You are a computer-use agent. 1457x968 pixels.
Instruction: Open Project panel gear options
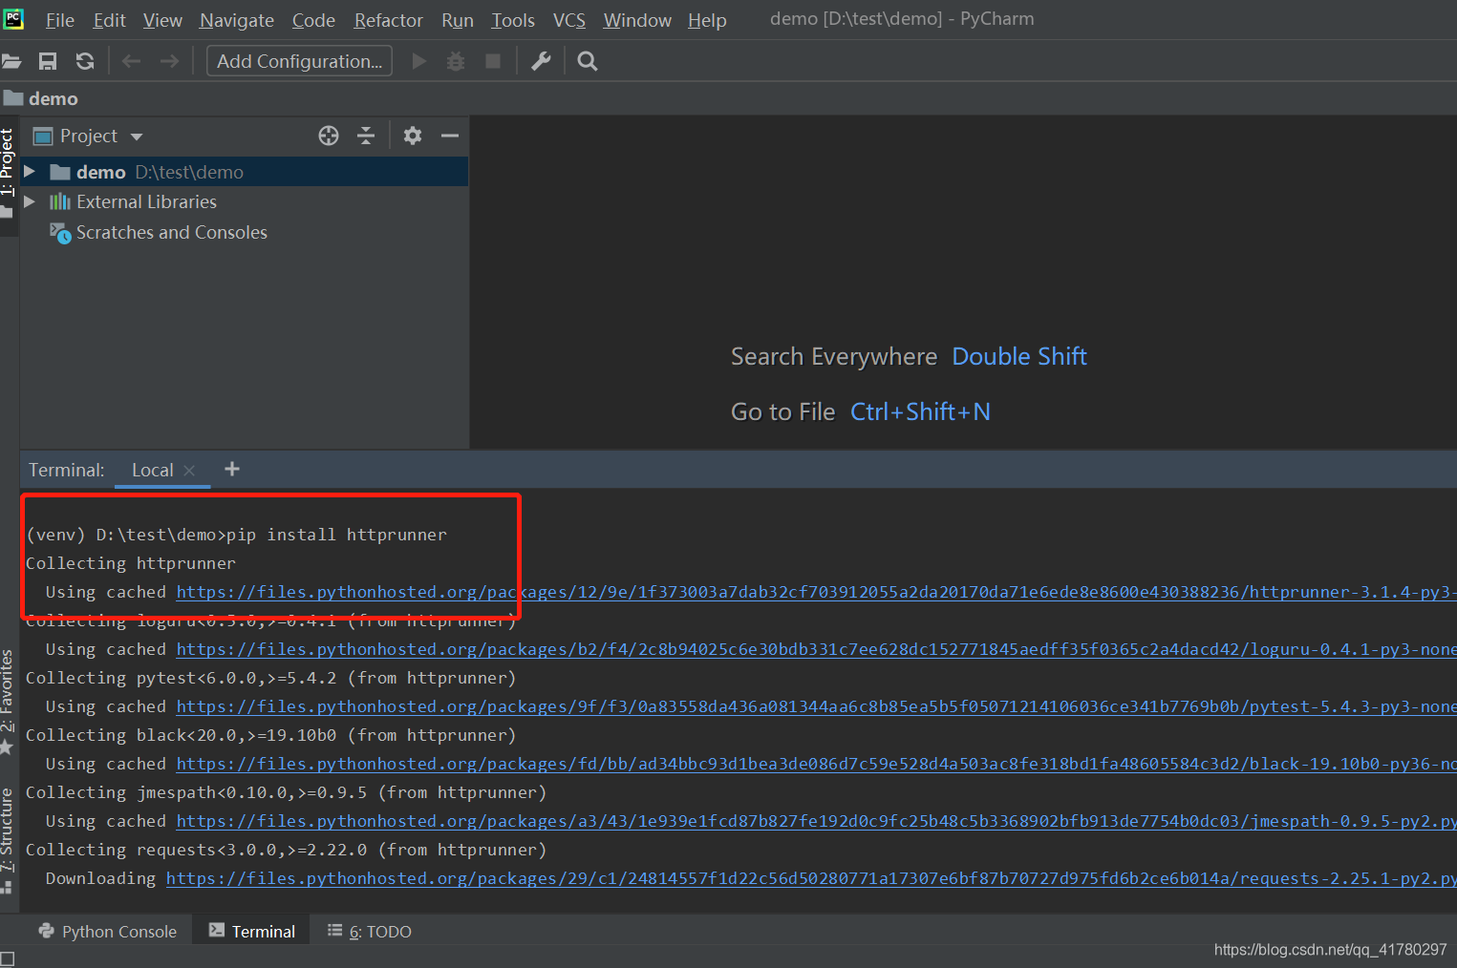click(x=413, y=136)
